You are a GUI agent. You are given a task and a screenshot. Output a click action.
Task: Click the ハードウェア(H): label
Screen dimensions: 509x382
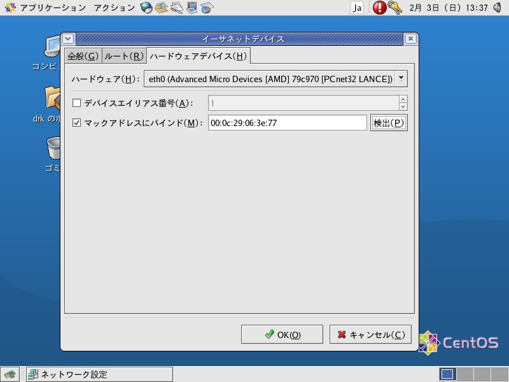(x=106, y=79)
